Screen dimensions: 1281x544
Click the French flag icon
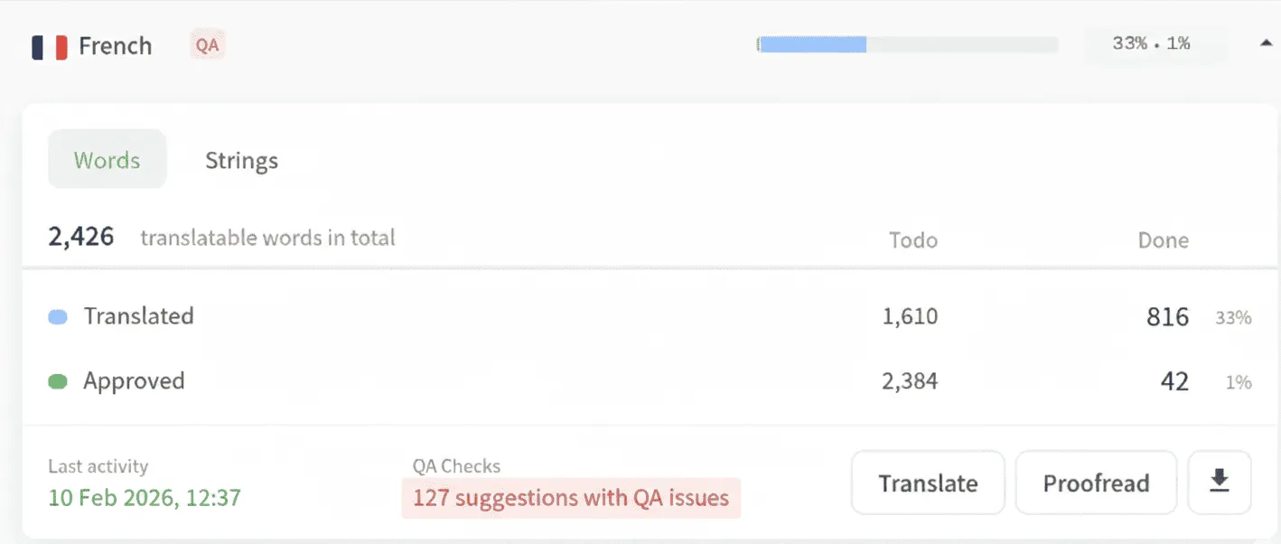50,45
